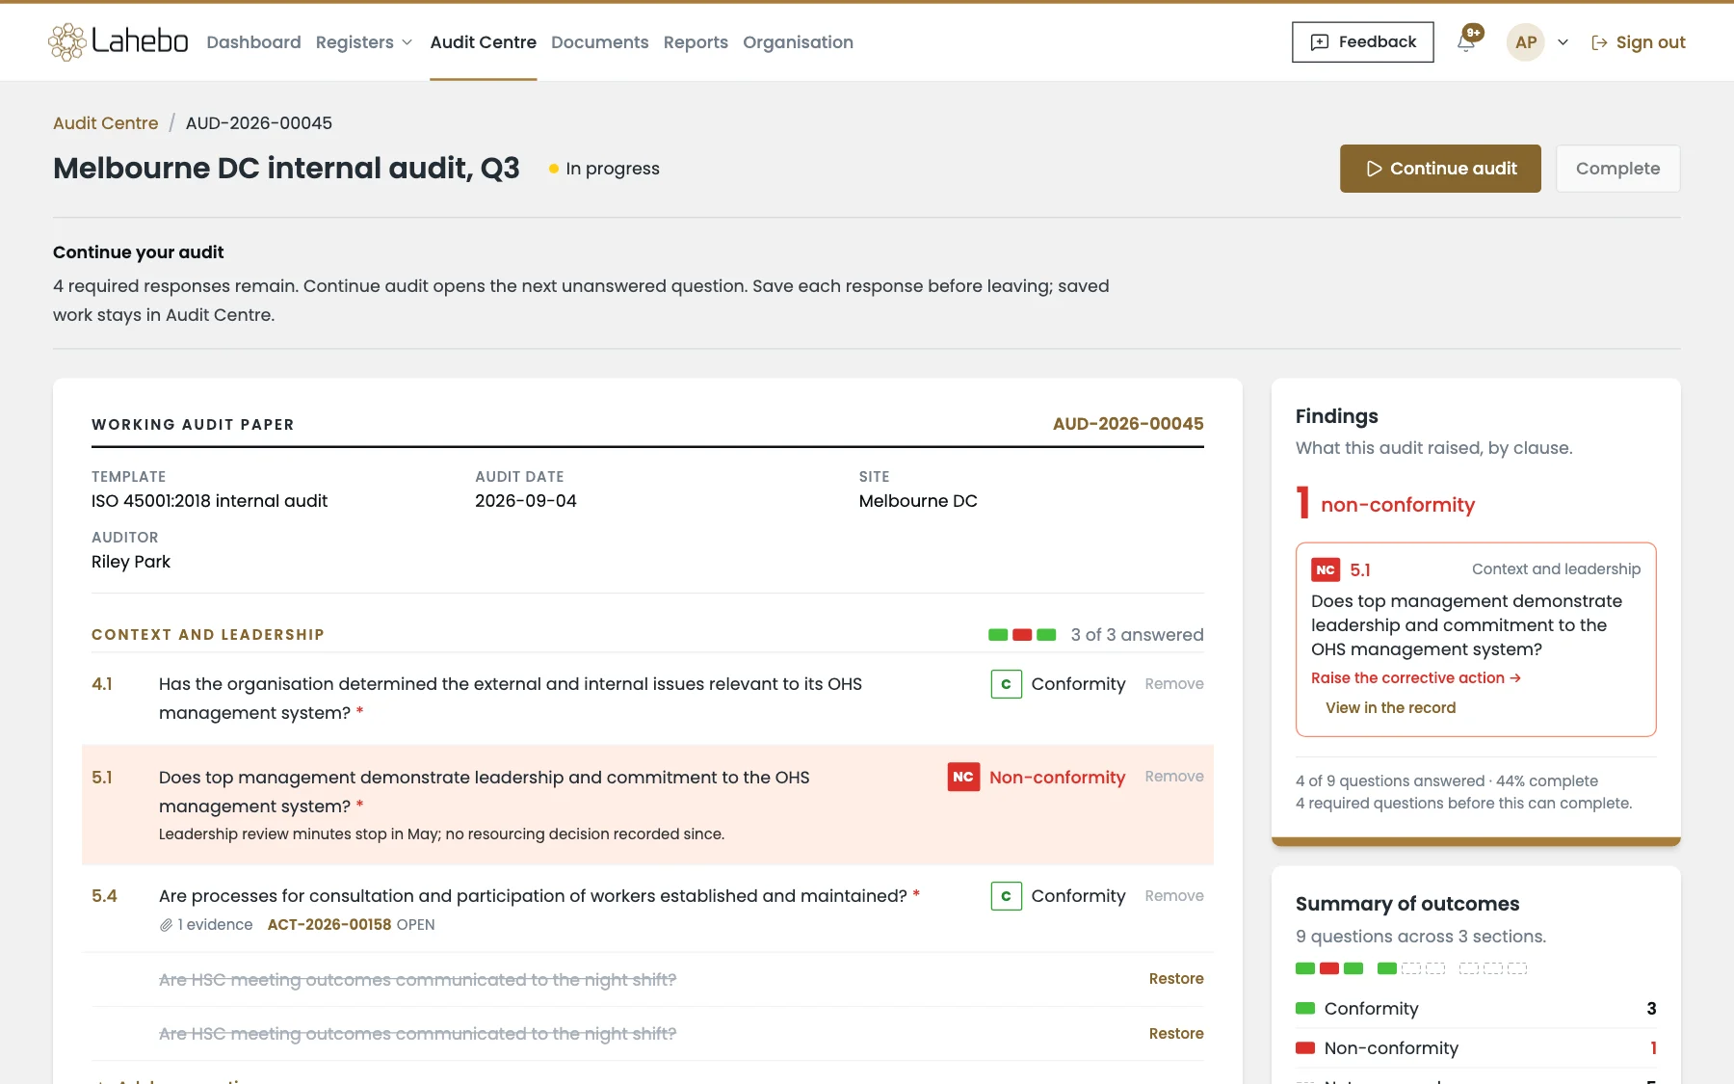Remove the response for question 4.1
The image size is (1734, 1084).
point(1174,684)
